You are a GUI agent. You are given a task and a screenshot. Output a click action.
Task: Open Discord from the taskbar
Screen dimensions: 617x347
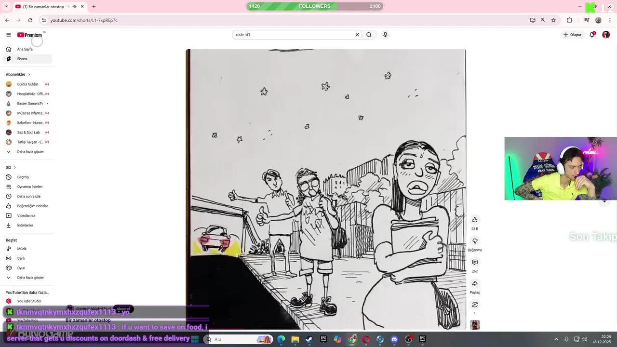394,339
